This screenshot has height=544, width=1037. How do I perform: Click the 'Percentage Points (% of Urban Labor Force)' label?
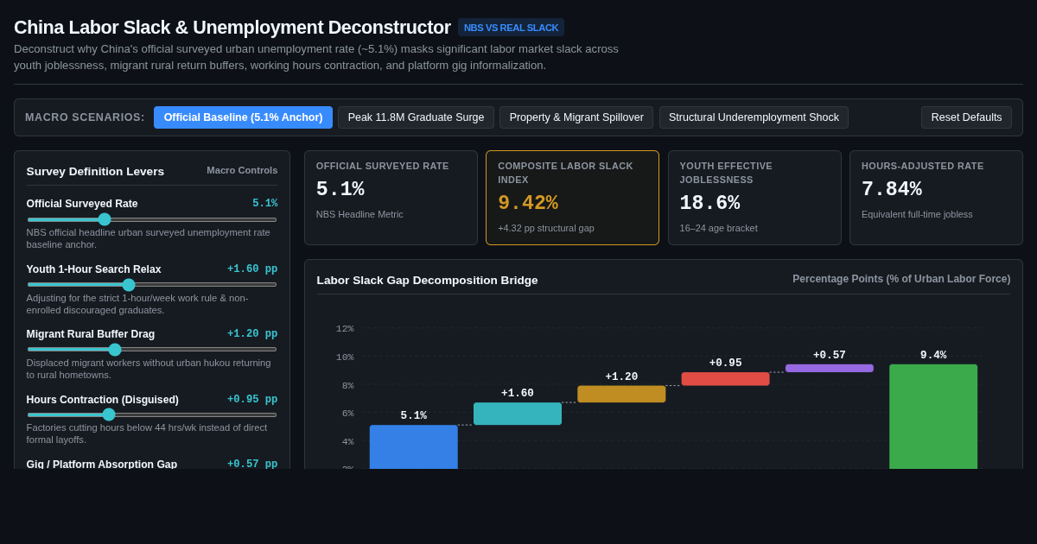click(x=901, y=279)
